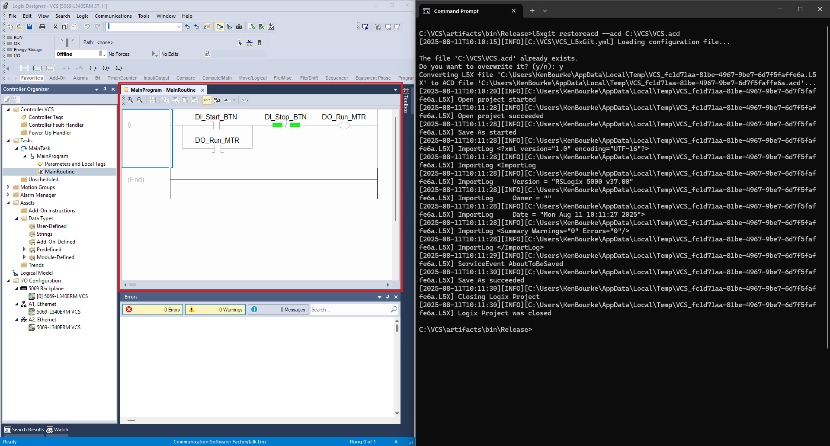Toggle the abcd tag description display
Image resolution: width=830 pixels, height=446 pixels.
pos(207,100)
